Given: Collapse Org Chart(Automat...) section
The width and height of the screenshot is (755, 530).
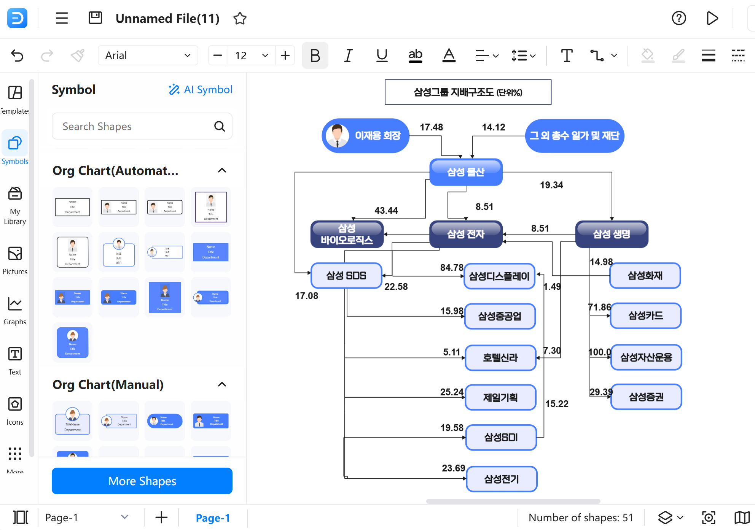Looking at the screenshot, I should tap(222, 170).
